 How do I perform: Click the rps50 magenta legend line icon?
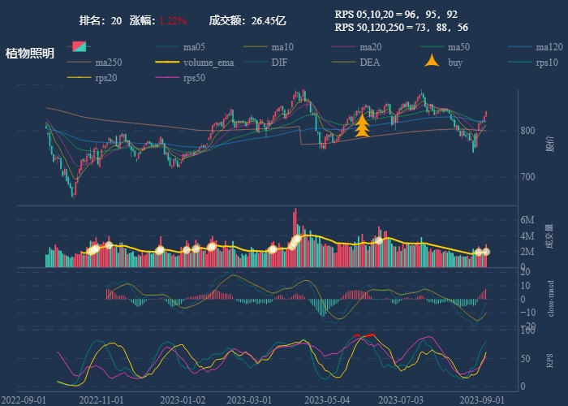(x=166, y=78)
